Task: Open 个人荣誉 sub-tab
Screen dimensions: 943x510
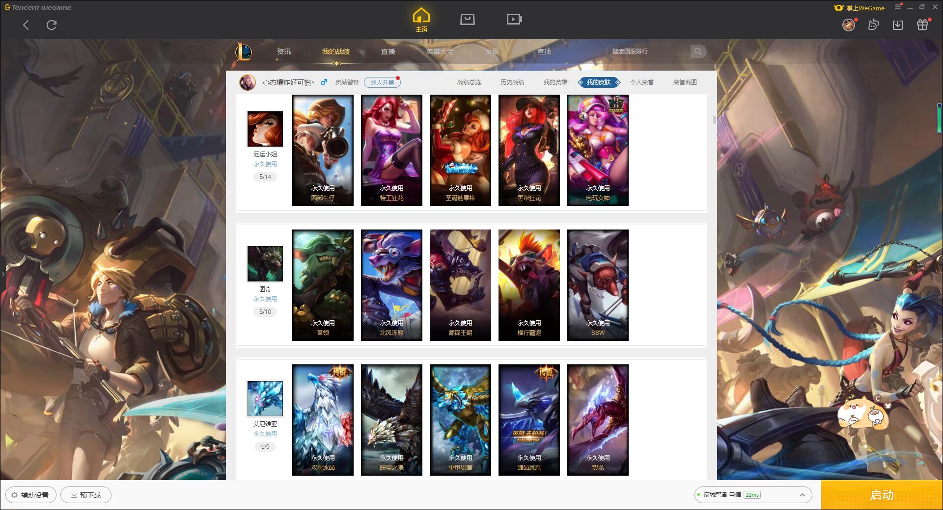Action: (642, 82)
